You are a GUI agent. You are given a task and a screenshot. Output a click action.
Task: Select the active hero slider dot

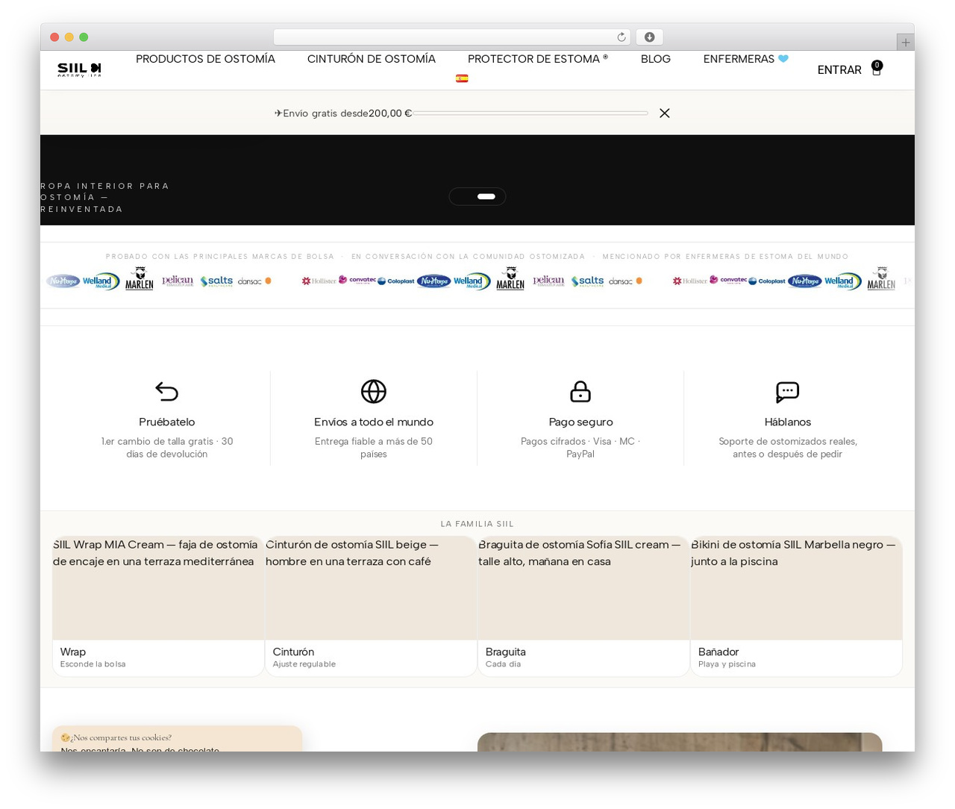tap(486, 196)
